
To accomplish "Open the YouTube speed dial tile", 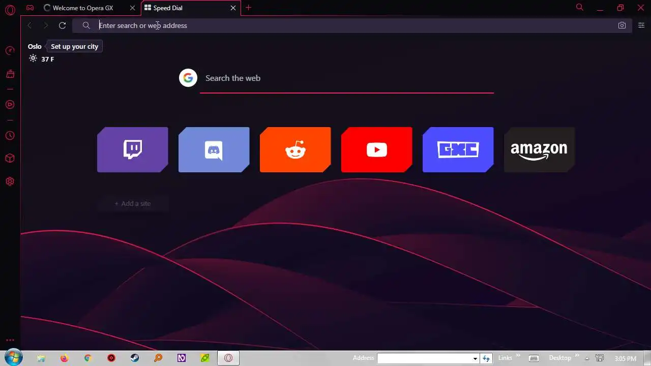I will (376, 149).
